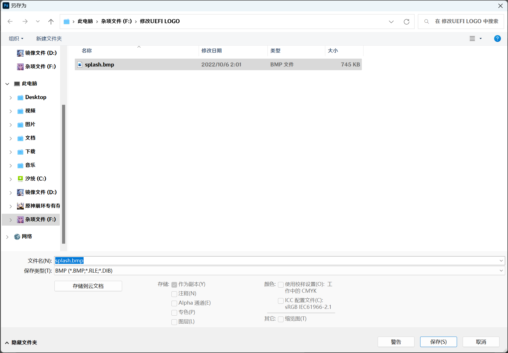Go up one folder level
Image resolution: width=508 pixels, height=353 pixels.
(51, 22)
